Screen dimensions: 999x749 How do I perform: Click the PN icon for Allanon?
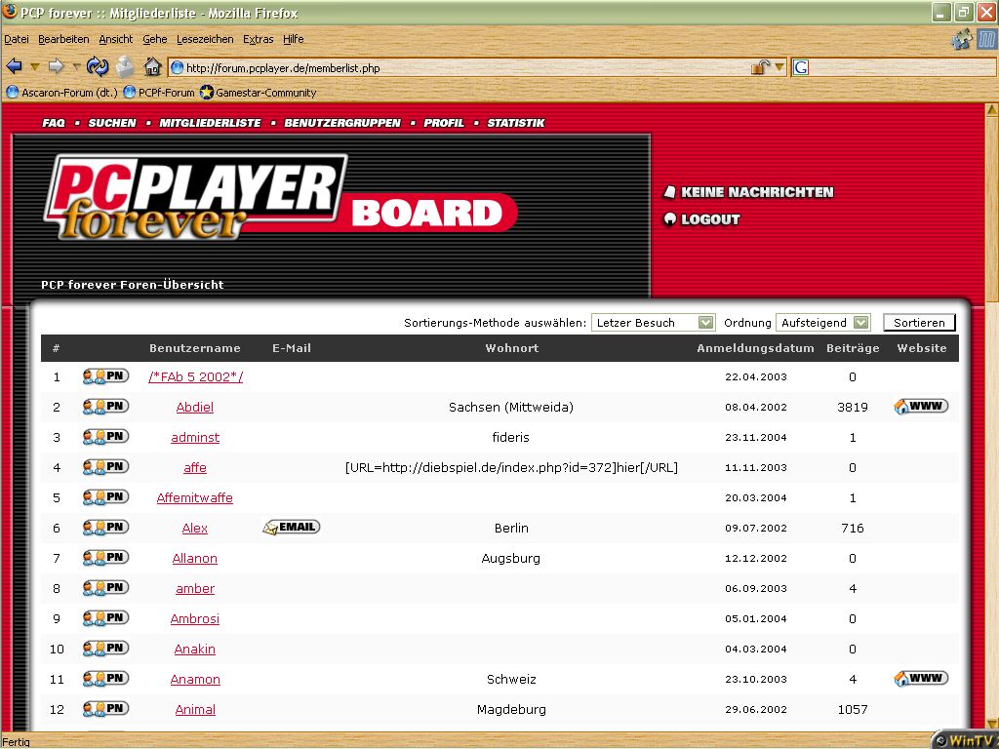click(105, 558)
